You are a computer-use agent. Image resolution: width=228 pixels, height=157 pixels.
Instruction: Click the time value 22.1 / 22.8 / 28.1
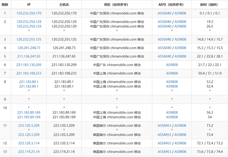pos(210,56)
